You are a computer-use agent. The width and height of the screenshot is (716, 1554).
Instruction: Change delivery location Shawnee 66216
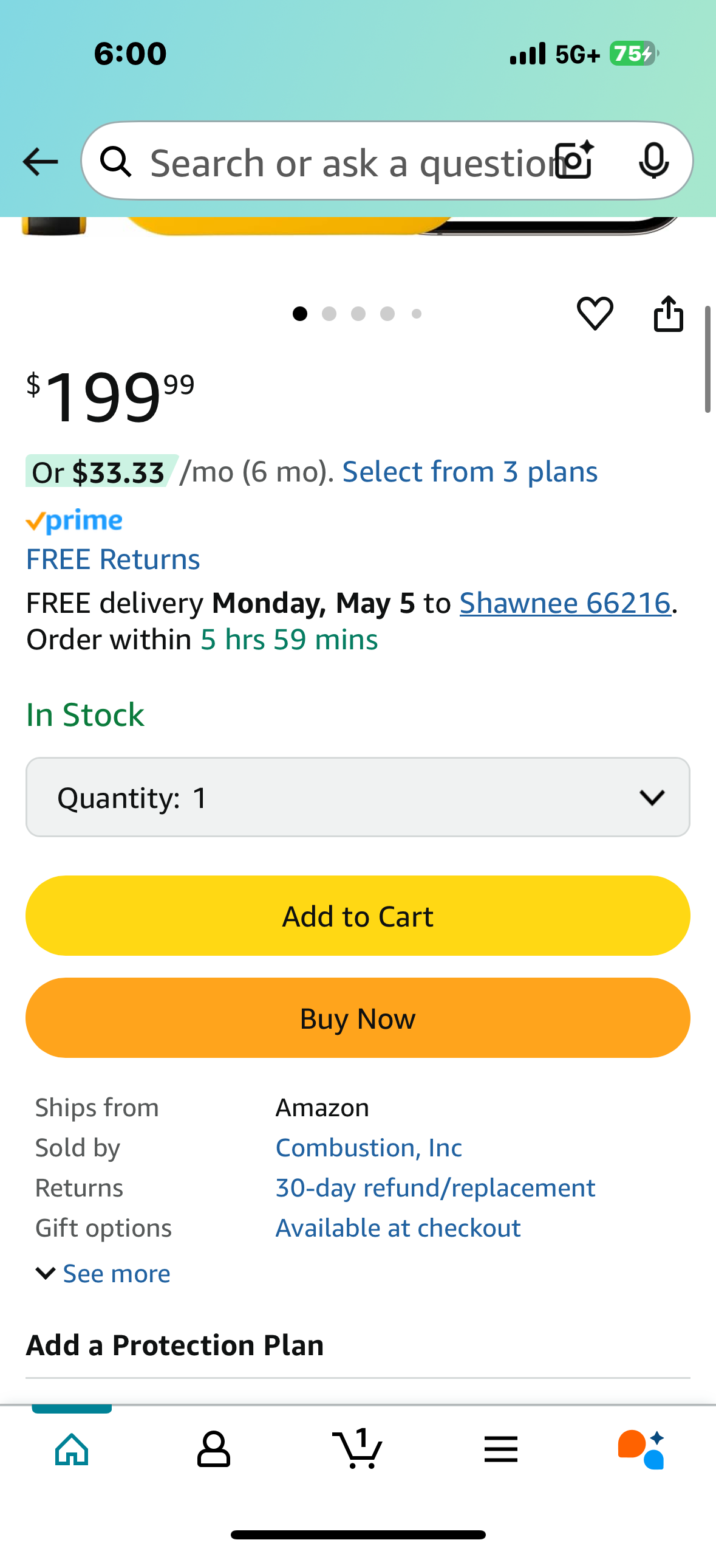[x=565, y=603]
